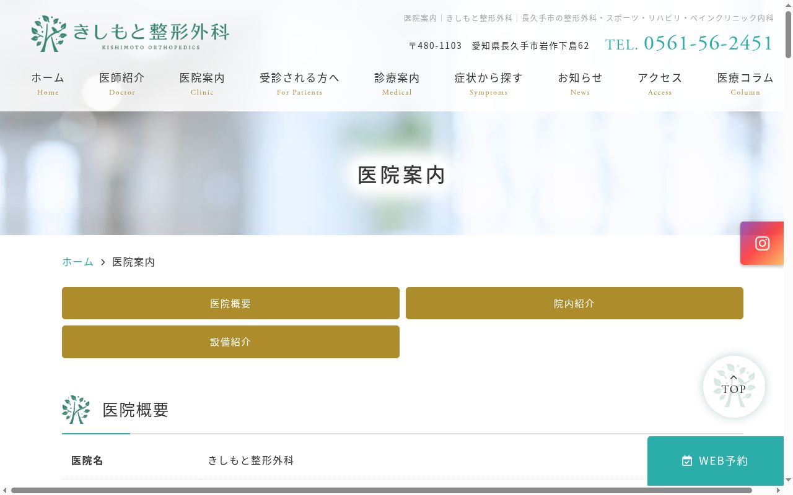Click the 医院案内 breadcrumb current page text

click(134, 262)
